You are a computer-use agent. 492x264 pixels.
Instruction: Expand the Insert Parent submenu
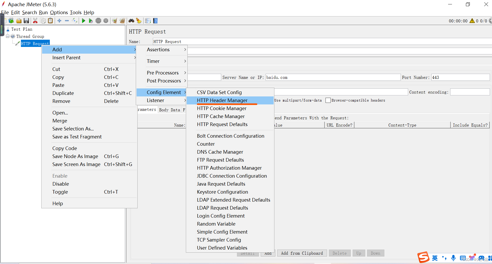click(x=89, y=57)
